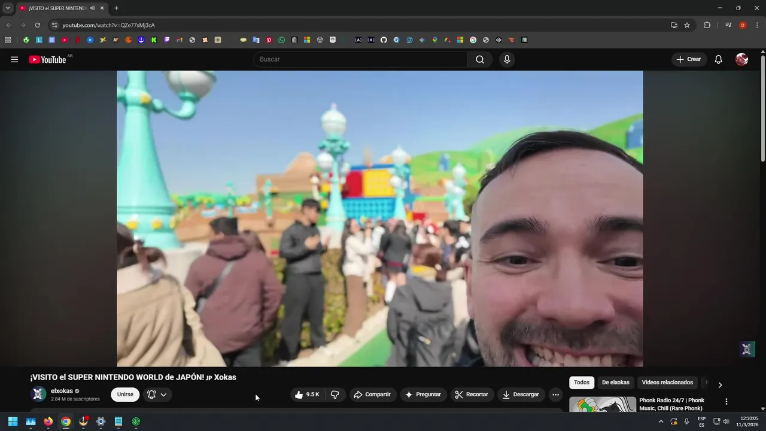Open Chrome three-dot menu
Image resolution: width=766 pixels, height=431 pixels.
(x=757, y=25)
